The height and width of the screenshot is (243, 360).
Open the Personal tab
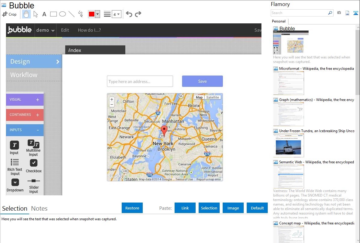click(x=279, y=21)
